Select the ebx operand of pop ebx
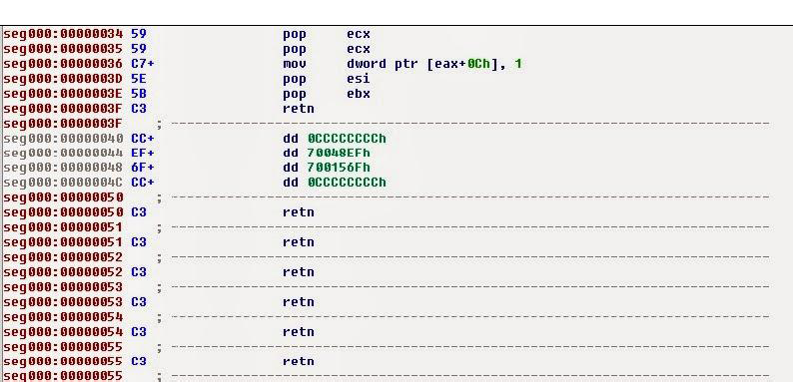Viewport: 794px width, 383px height. pos(359,94)
